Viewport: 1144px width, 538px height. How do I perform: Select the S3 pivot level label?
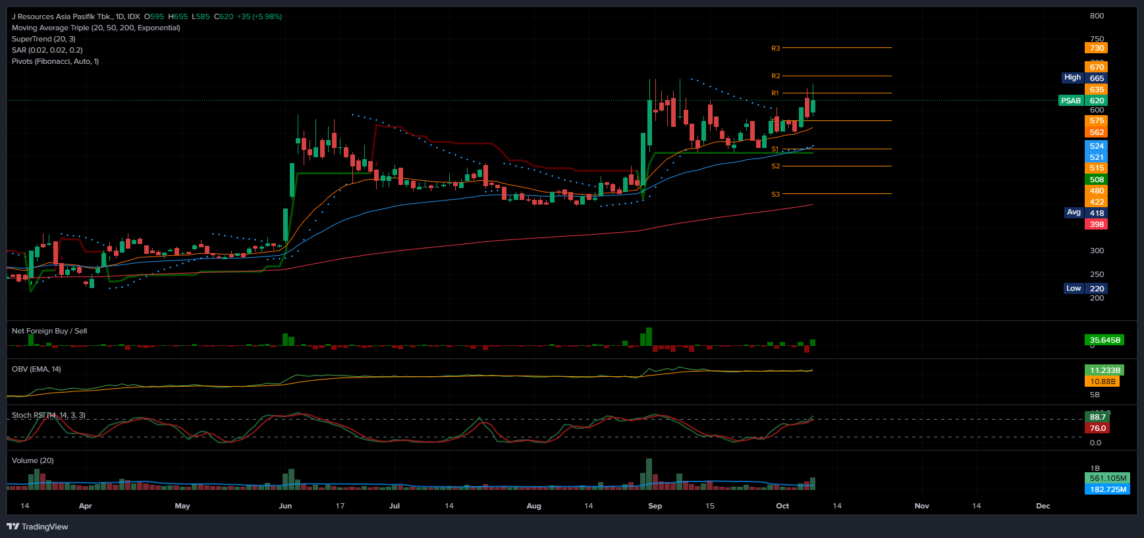[775, 194]
